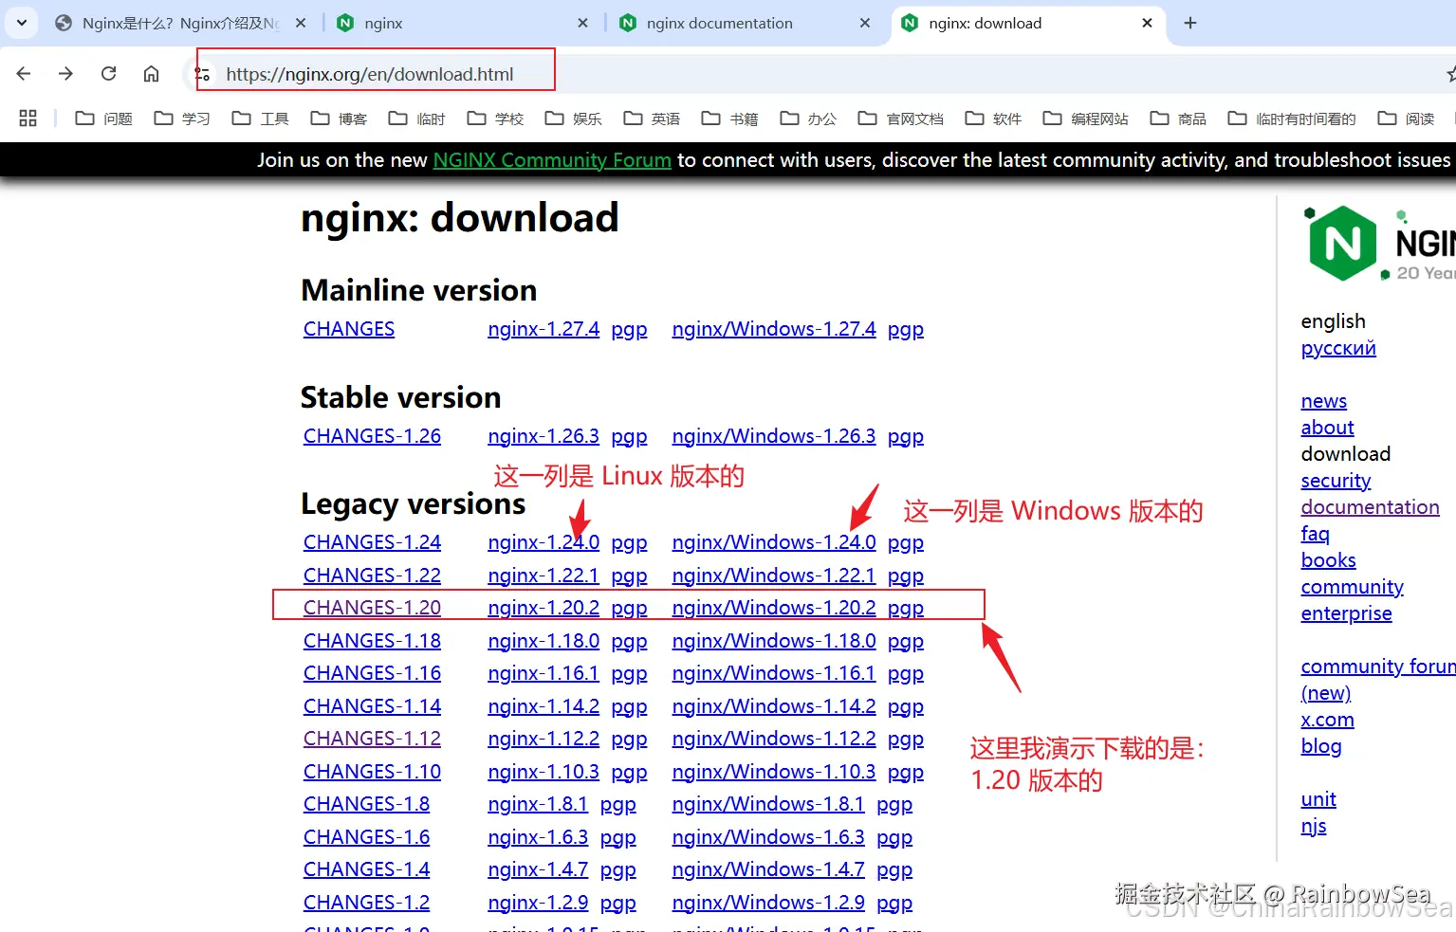Image resolution: width=1456 pixels, height=932 pixels.
Task: Download nginx/Windows-1.24.0
Action: tap(774, 542)
